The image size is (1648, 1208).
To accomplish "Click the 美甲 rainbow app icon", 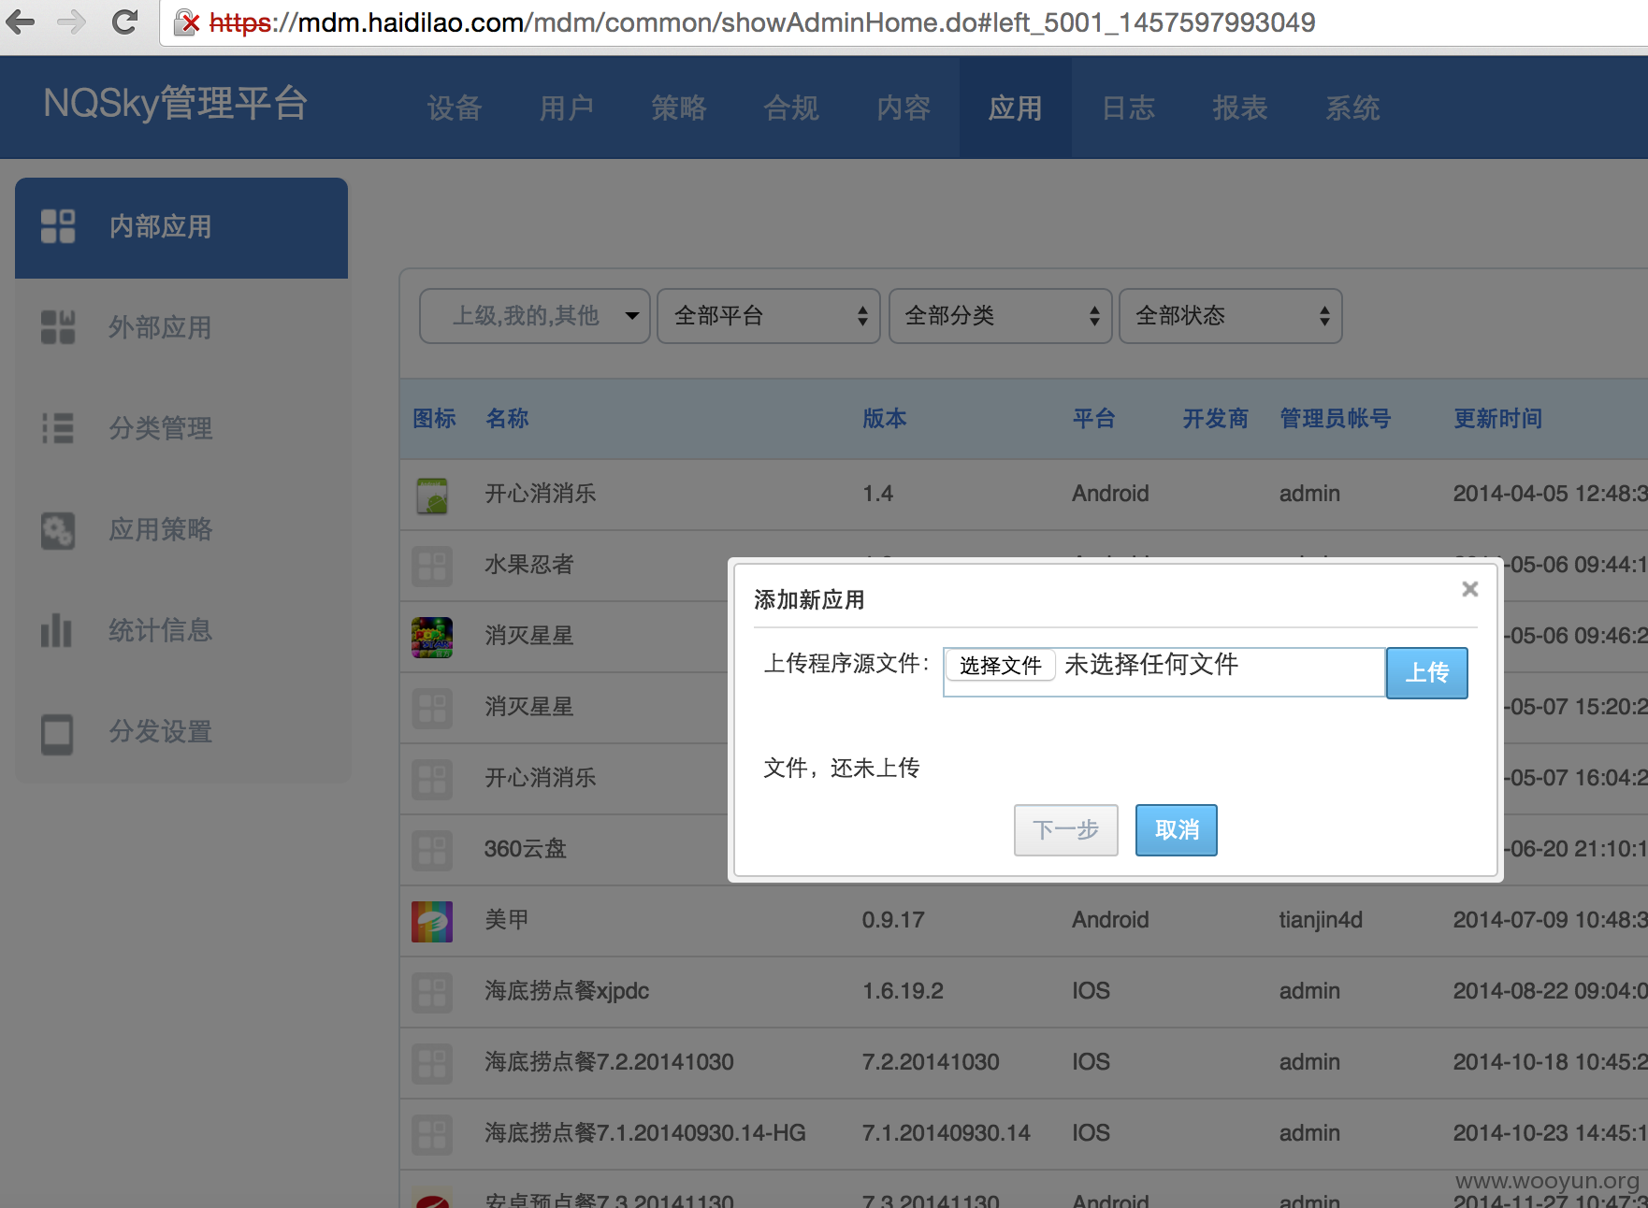I will [432, 922].
